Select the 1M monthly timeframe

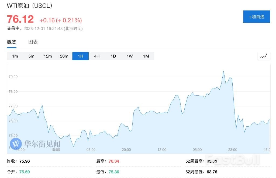[146, 56]
